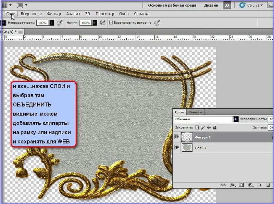274x204 pixels.
Task: Open the Непрозрачность slider arrow in options bar
Action: (x=52, y=23)
